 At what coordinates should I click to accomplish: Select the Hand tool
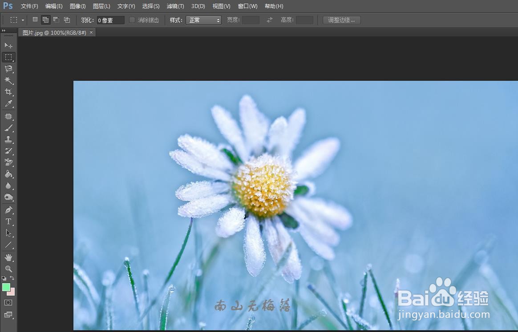pyautogui.click(x=8, y=257)
